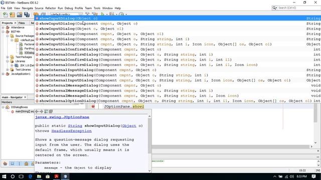Image resolution: width=321 pixels, height=180 pixels.
Task: Toggle Show Static Members filter in Navigator
Action: tap(20, 163)
